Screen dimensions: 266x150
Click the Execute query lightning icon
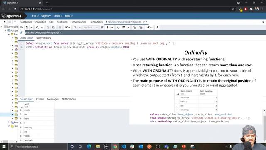pos(107,27)
